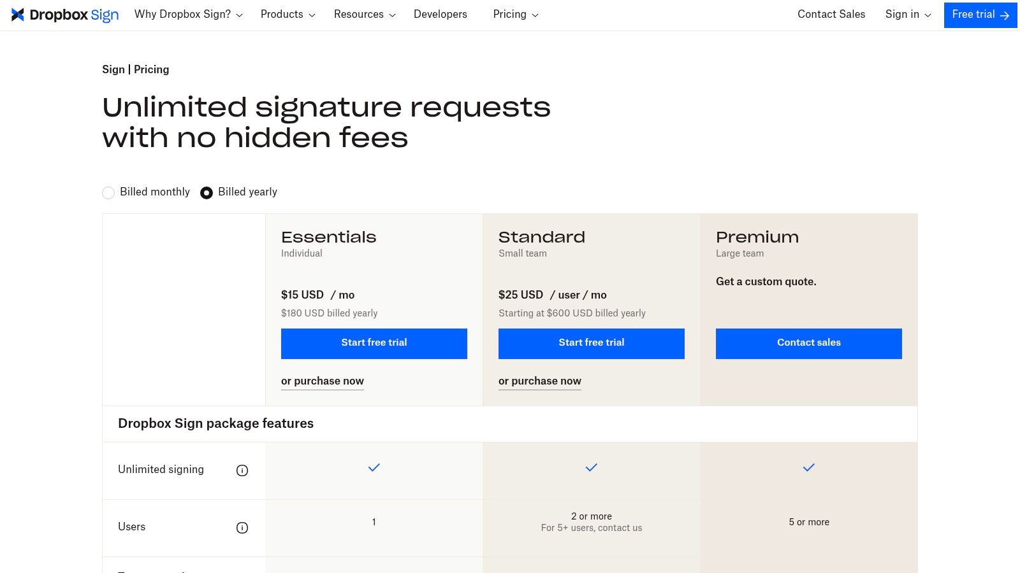The height and width of the screenshot is (573, 1020).
Task: Open the Unlimited signing info tooltip
Action: [242, 470]
